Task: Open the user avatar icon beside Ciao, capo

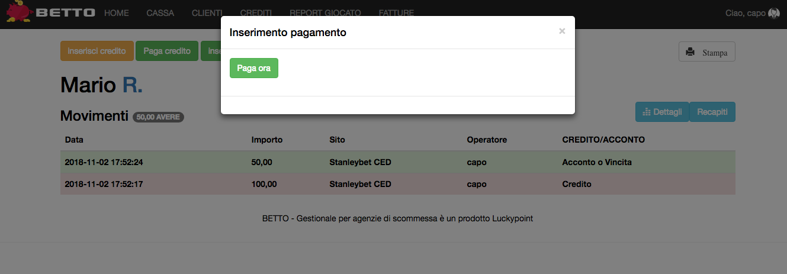Action: pos(773,13)
